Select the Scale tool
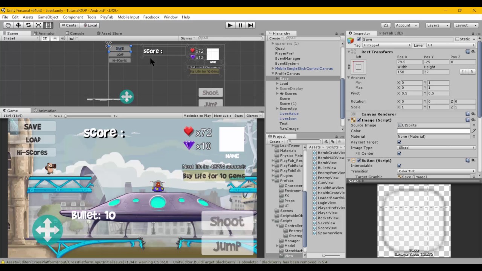This screenshot has width=482, height=271. (x=38, y=25)
